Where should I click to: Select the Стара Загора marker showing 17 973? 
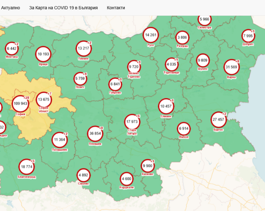(132, 122)
